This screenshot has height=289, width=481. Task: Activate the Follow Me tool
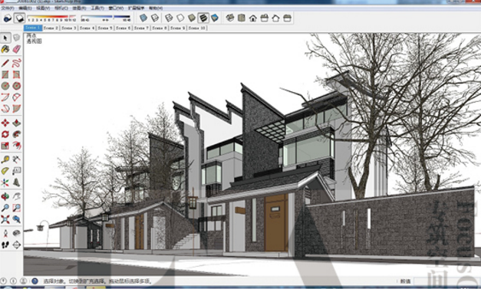tap(17, 134)
